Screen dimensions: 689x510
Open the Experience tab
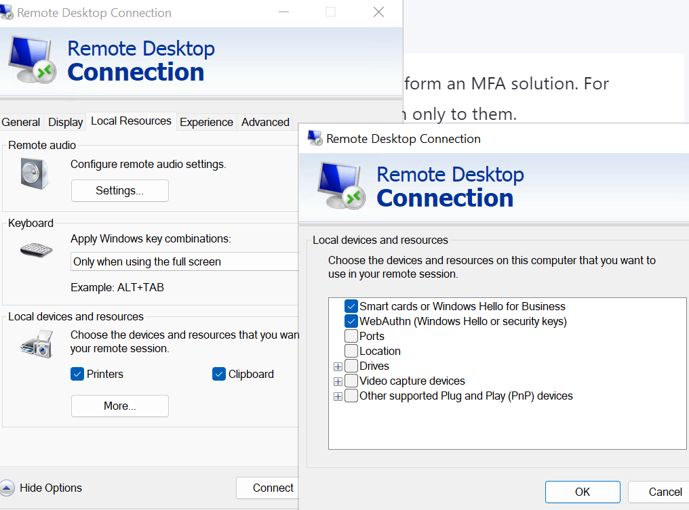pyautogui.click(x=207, y=122)
